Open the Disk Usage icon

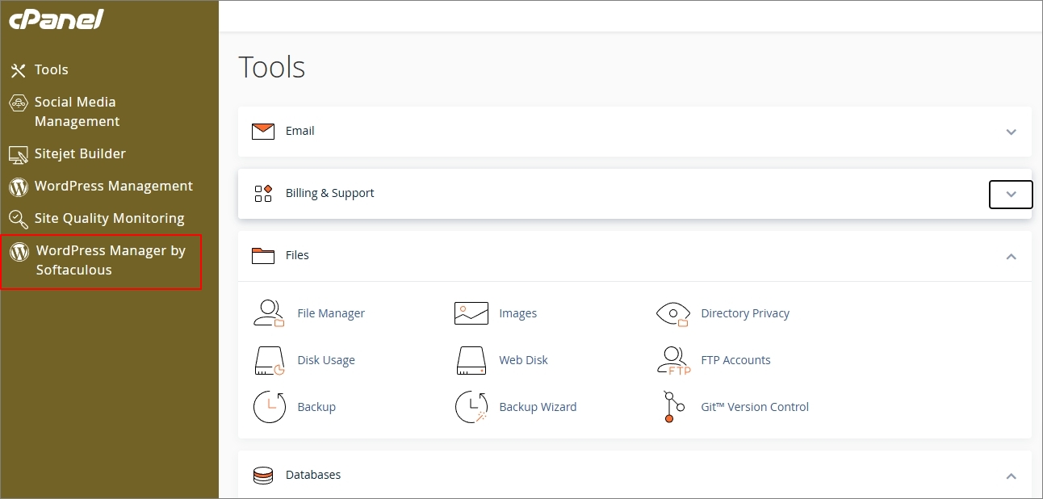pyautogui.click(x=269, y=360)
